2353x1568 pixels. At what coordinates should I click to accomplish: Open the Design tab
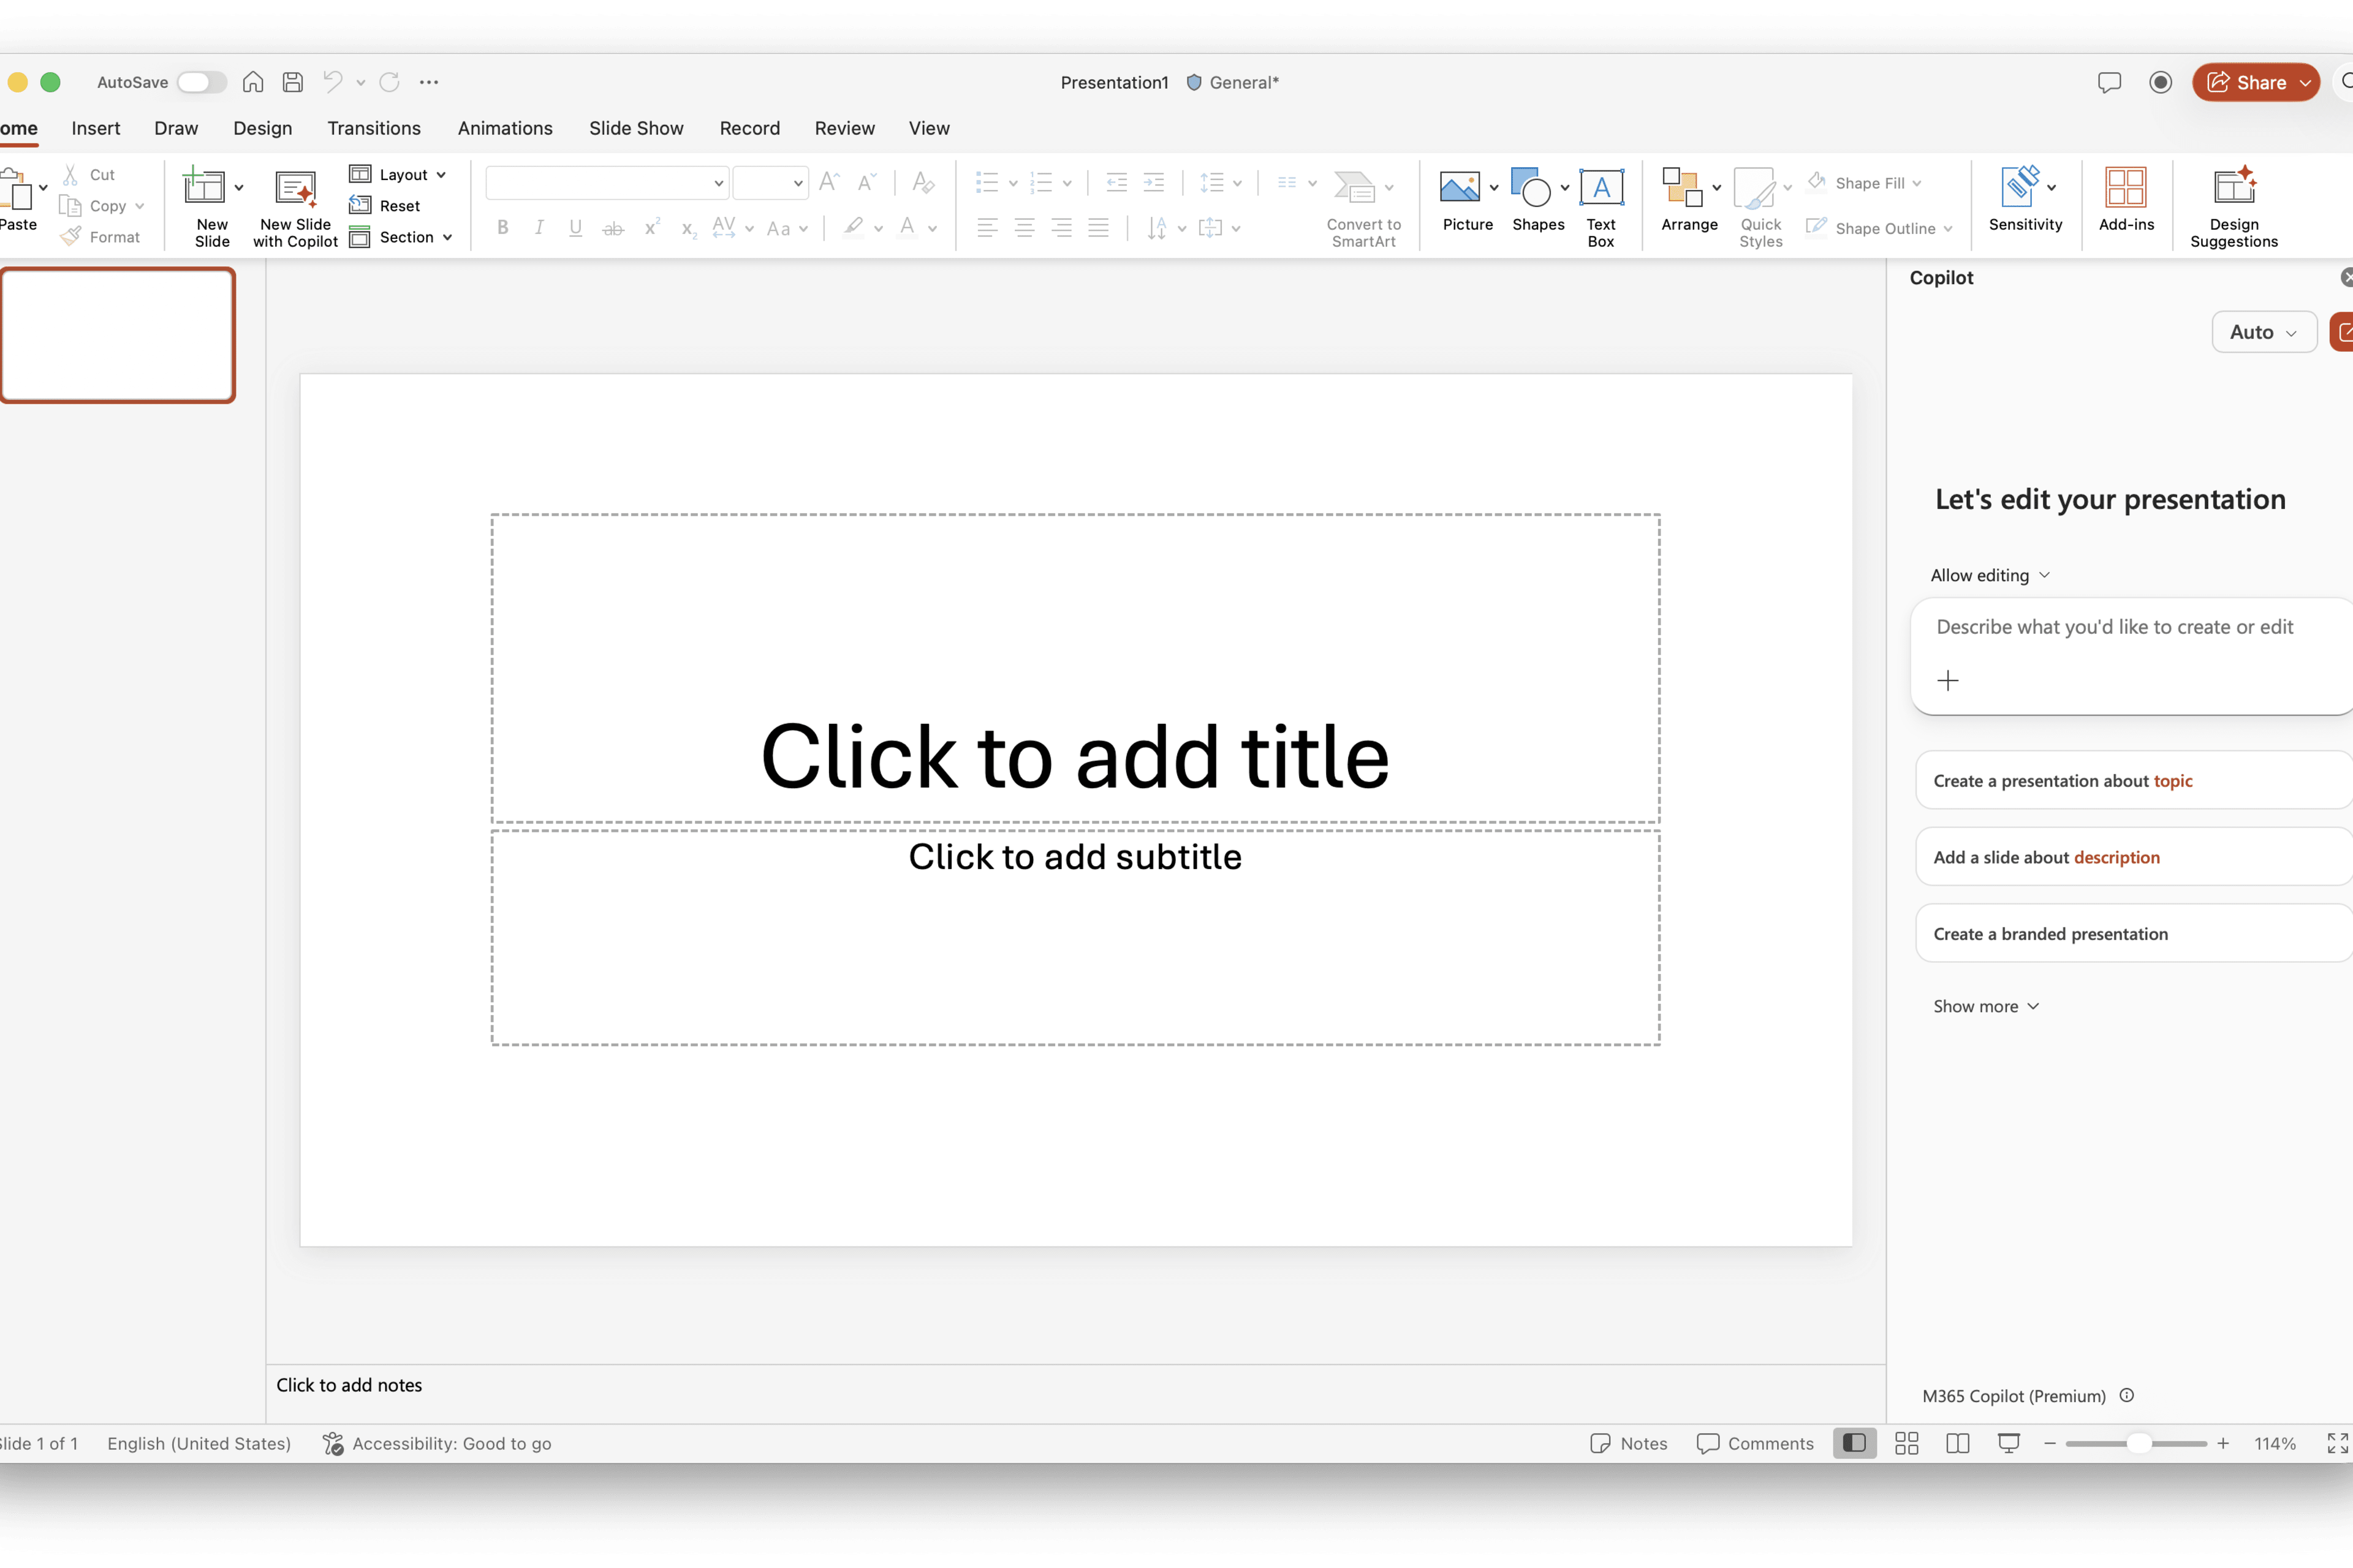point(262,128)
